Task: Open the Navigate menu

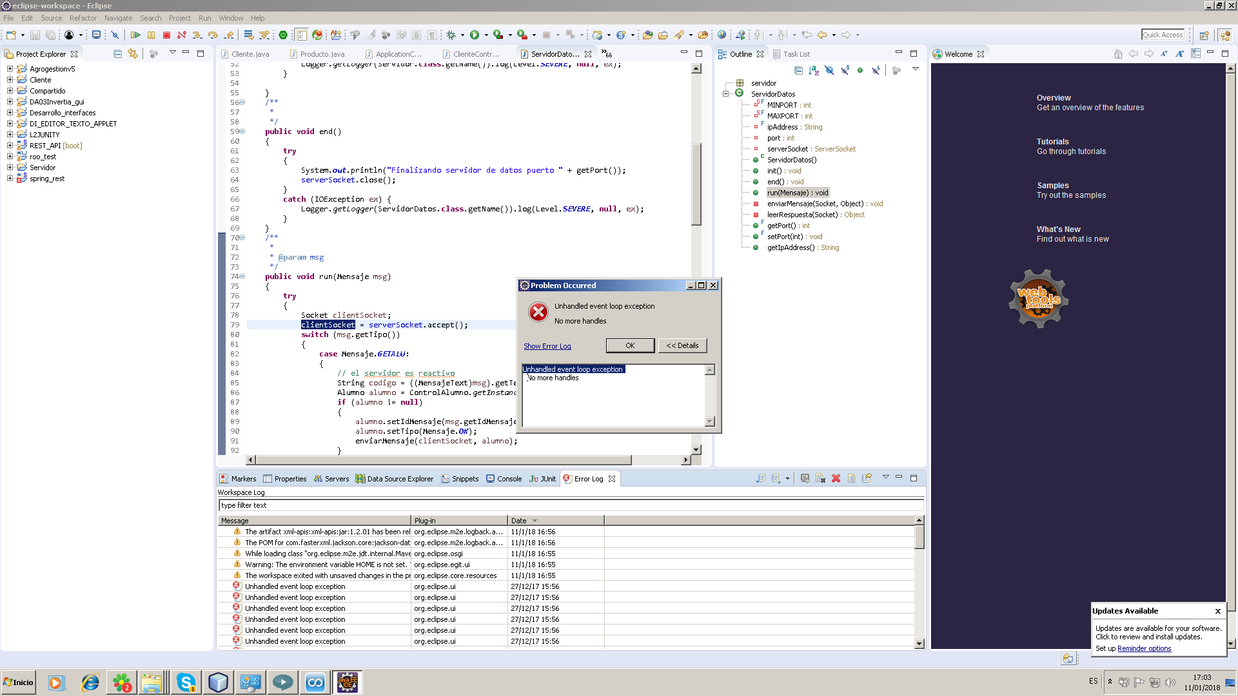Action: click(118, 18)
